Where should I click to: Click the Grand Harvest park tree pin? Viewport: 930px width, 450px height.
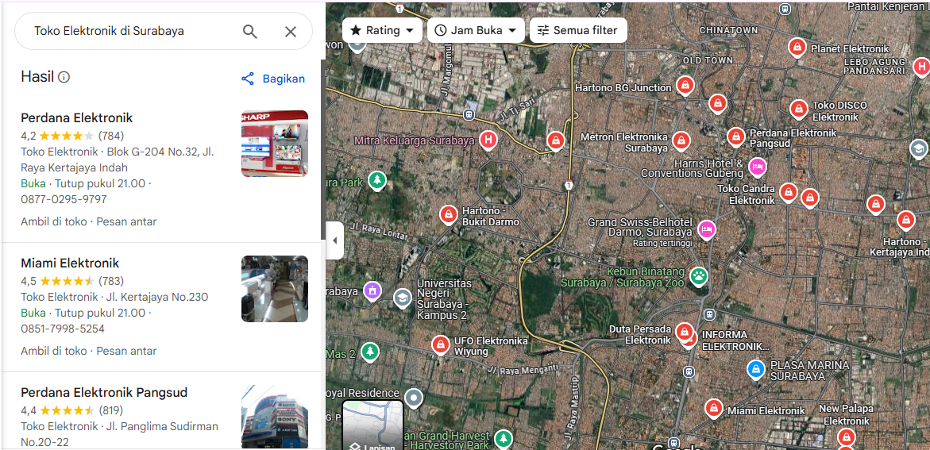(x=504, y=439)
